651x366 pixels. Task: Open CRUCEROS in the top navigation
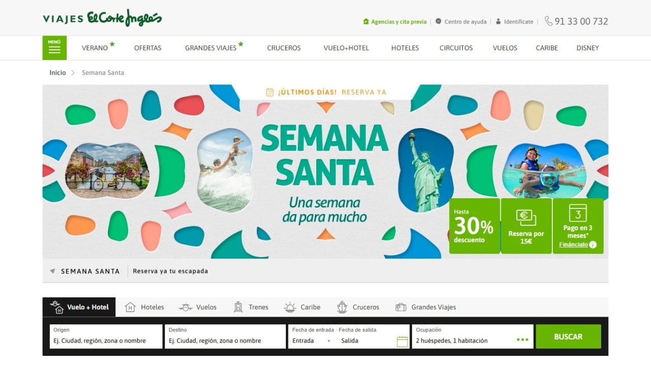pos(284,48)
